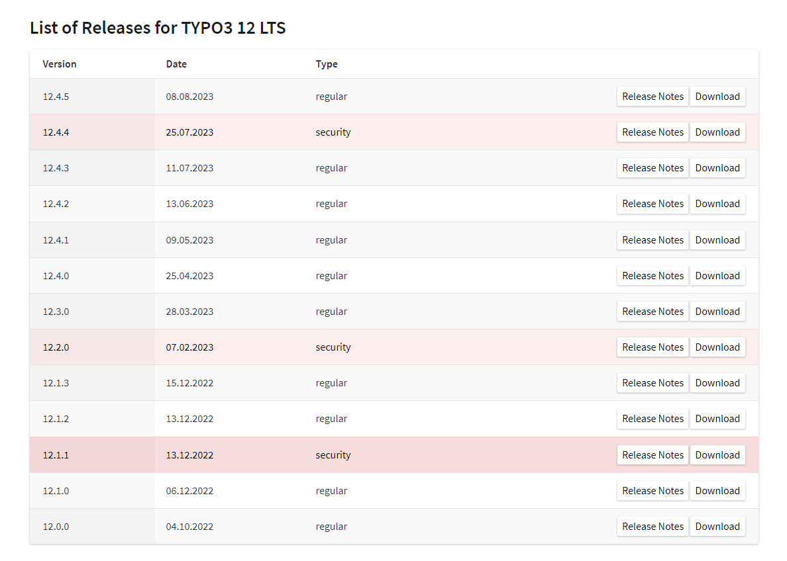View Release Notes for 12.4.3
This screenshot has width=787, height=561.
[x=653, y=168]
